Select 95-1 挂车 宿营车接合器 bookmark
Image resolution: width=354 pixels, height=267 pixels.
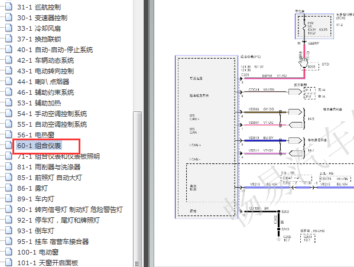(53, 241)
